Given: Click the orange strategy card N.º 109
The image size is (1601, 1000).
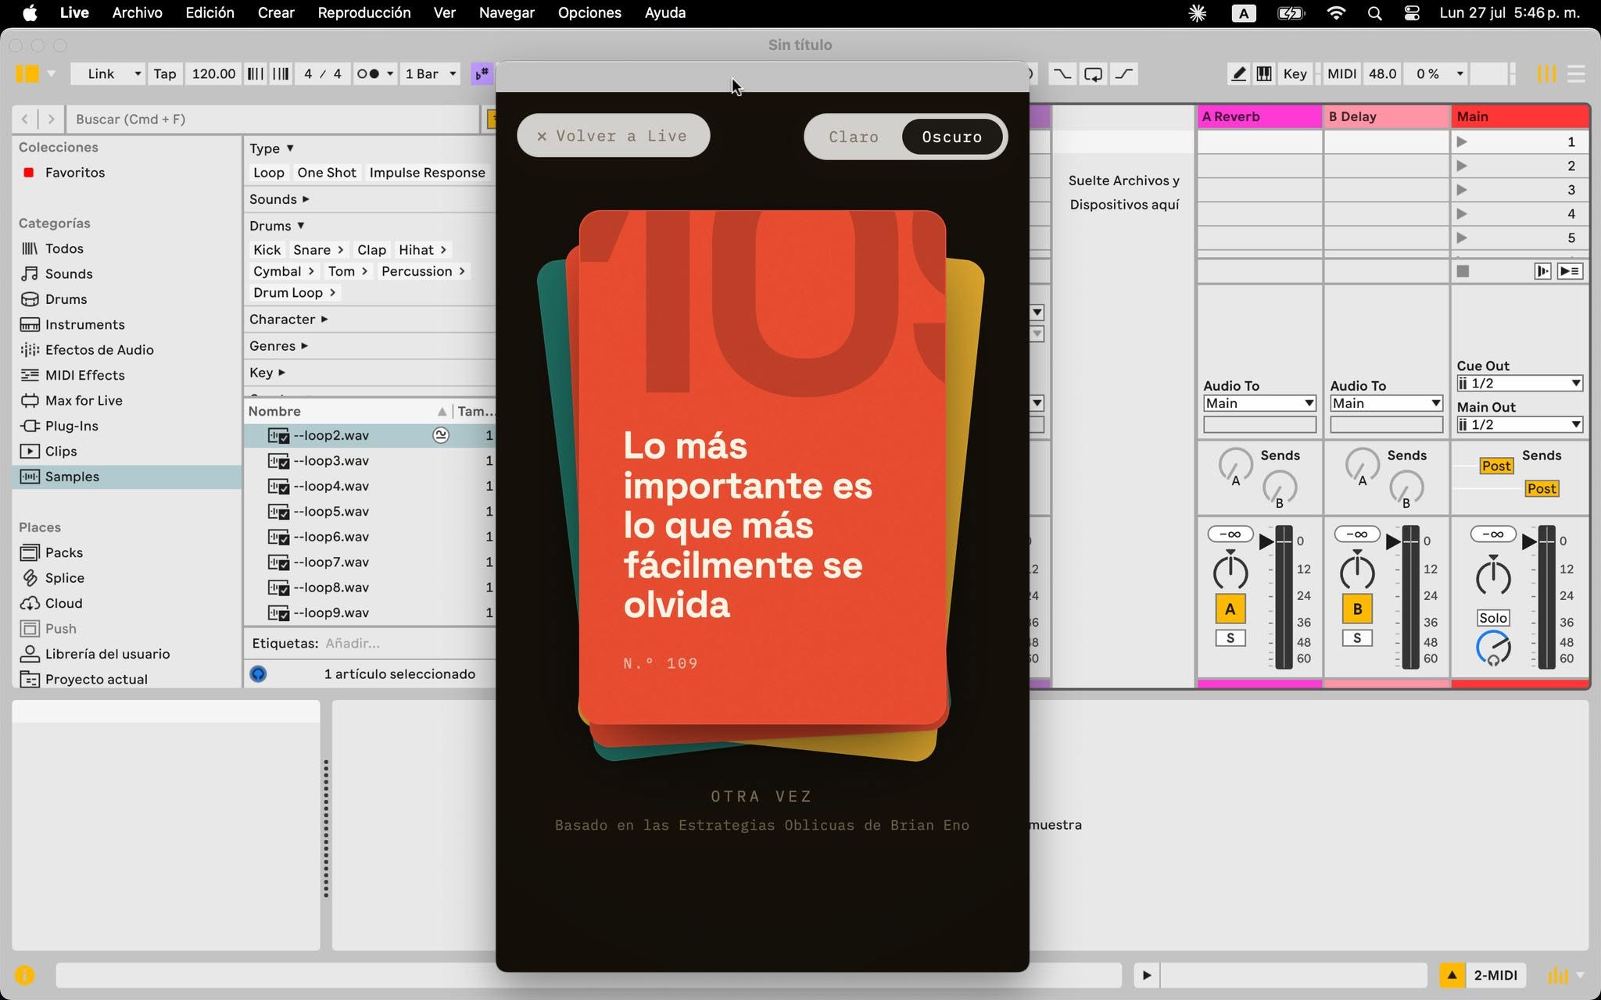Looking at the screenshot, I should [x=762, y=469].
